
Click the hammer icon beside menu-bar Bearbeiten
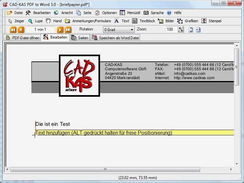(x=28, y=13)
